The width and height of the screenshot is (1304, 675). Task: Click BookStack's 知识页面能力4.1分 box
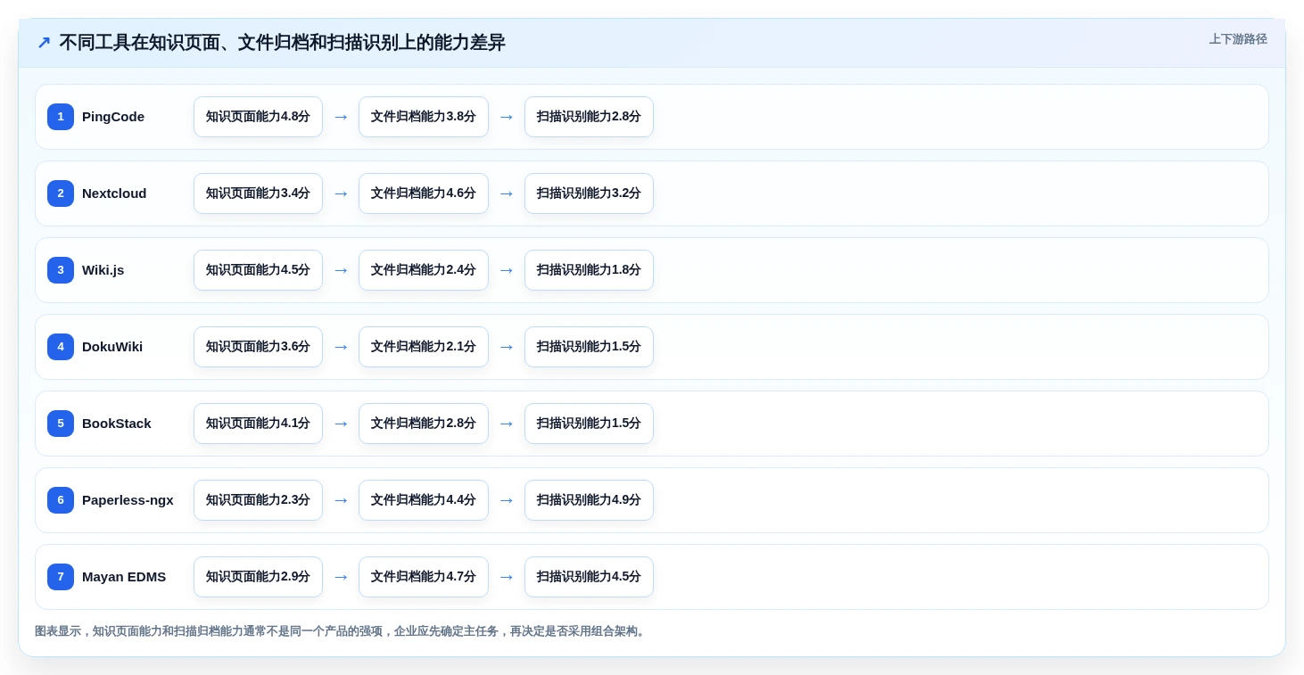(x=258, y=424)
